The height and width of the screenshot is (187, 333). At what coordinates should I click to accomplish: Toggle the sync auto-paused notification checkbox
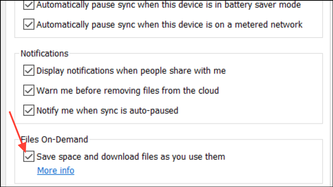29,110
